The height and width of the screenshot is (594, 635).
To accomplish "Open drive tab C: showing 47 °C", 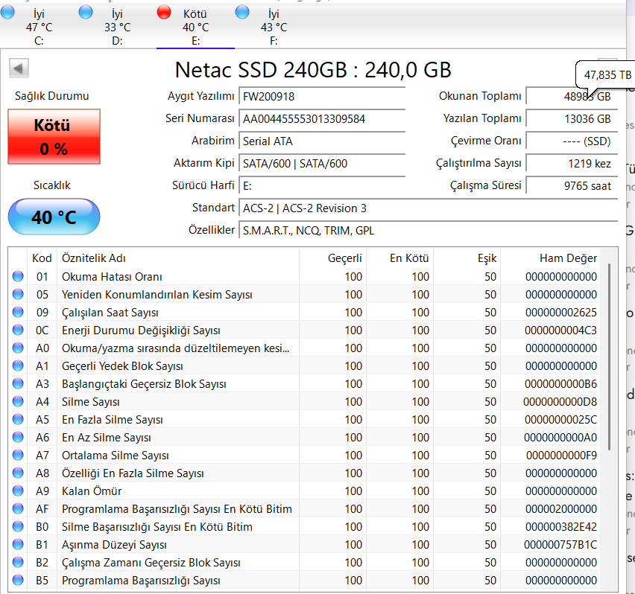I will tap(39, 27).
